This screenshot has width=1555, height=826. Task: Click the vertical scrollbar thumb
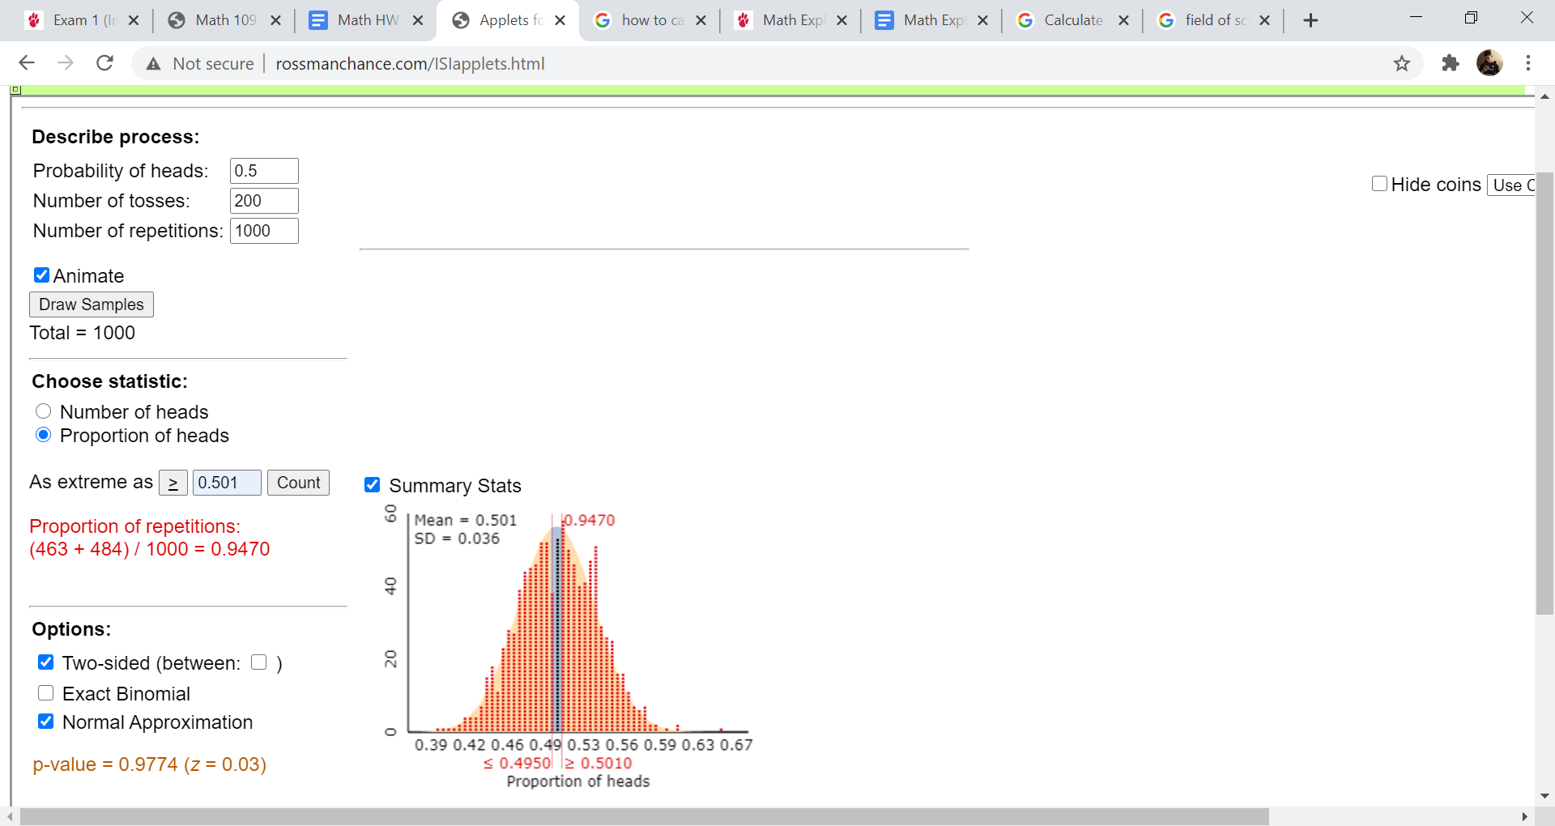[1544, 394]
